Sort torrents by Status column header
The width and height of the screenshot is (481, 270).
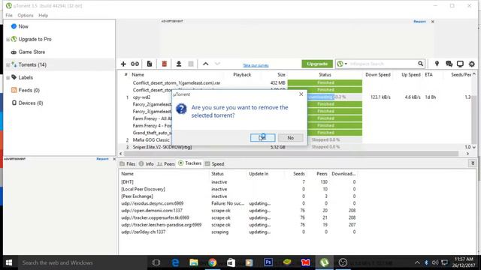point(325,75)
